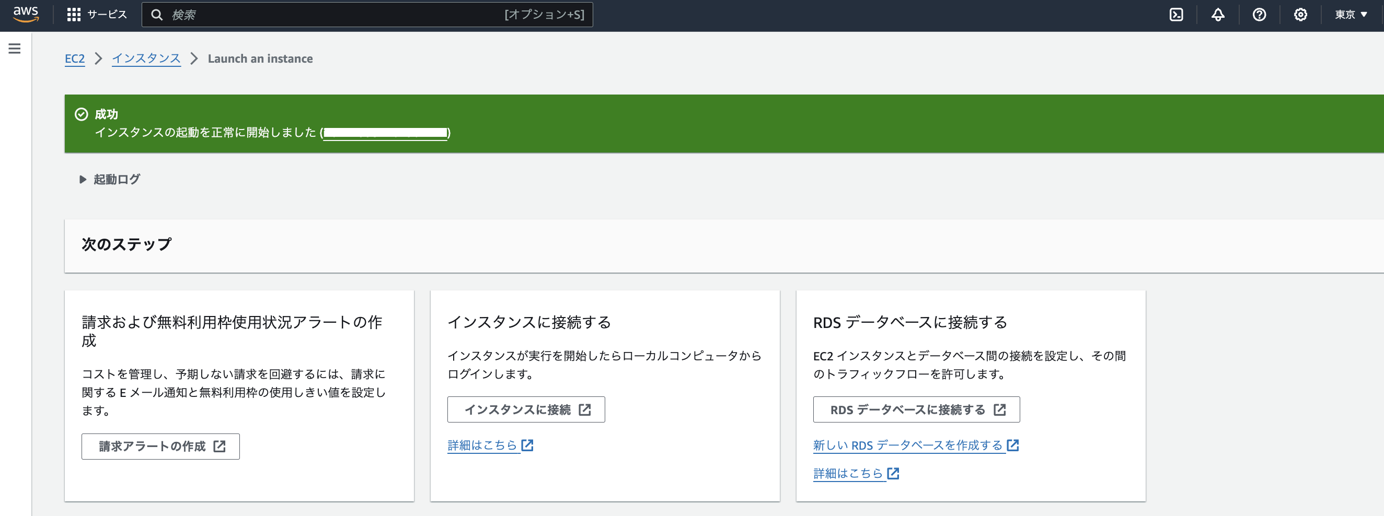Screen dimensions: 1384x516
Task: Open the notifications bell
Action: (x=1217, y=15)
